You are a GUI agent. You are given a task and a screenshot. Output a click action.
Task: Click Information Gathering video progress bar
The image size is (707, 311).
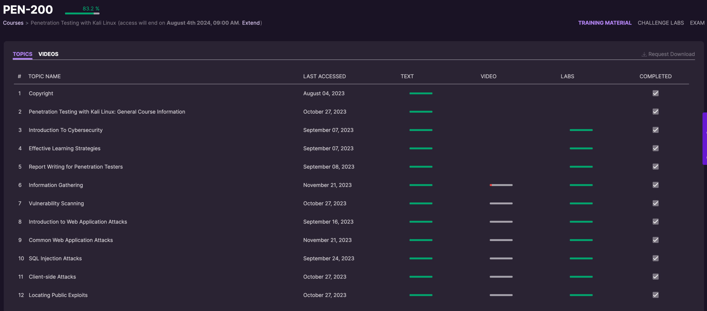[x=501, y=185]
